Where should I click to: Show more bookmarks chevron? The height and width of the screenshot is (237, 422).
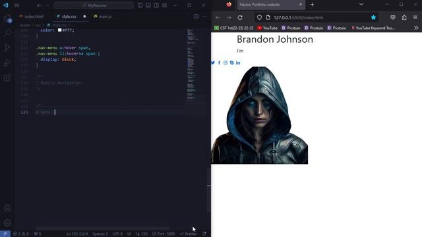[x=416, y=28]
